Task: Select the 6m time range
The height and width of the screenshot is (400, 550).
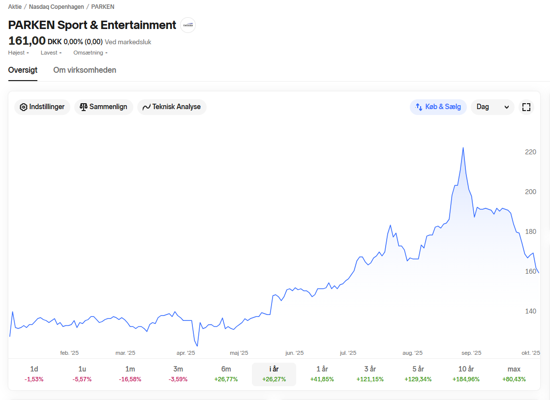Action: [x=226, y=374]
